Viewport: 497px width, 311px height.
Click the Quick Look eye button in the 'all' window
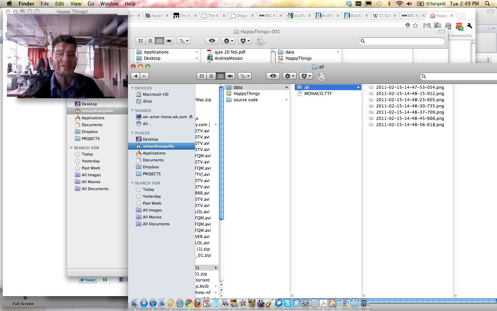click(273, 76)
